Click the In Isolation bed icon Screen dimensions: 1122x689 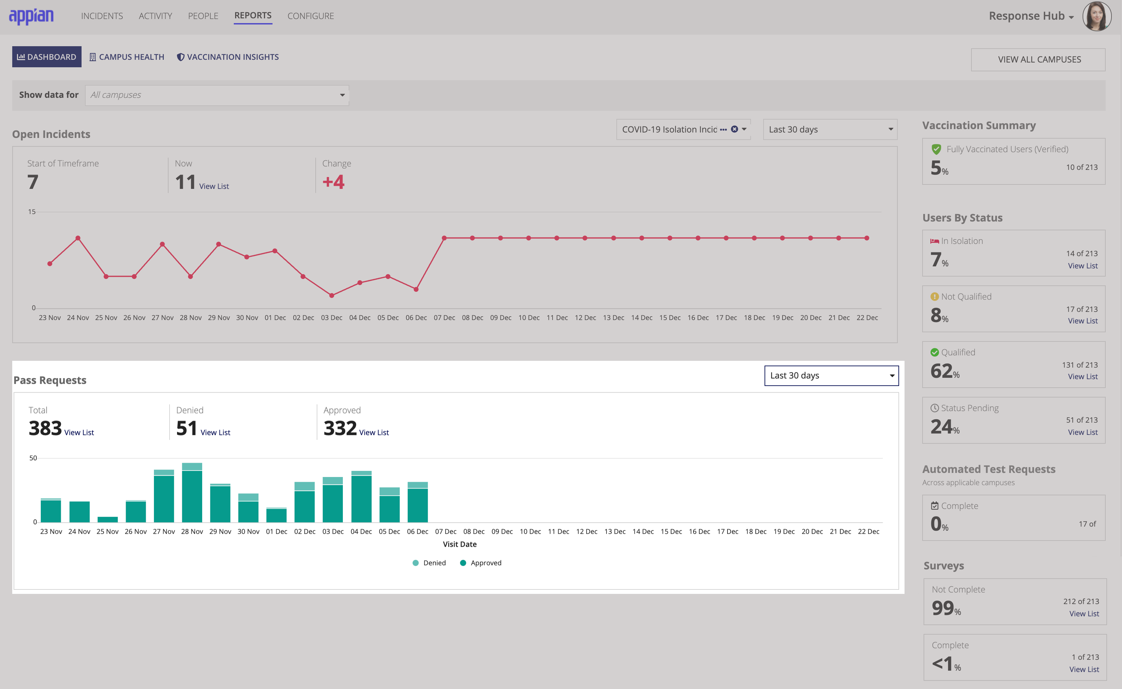pyautogui.click(x=934, y=241)
